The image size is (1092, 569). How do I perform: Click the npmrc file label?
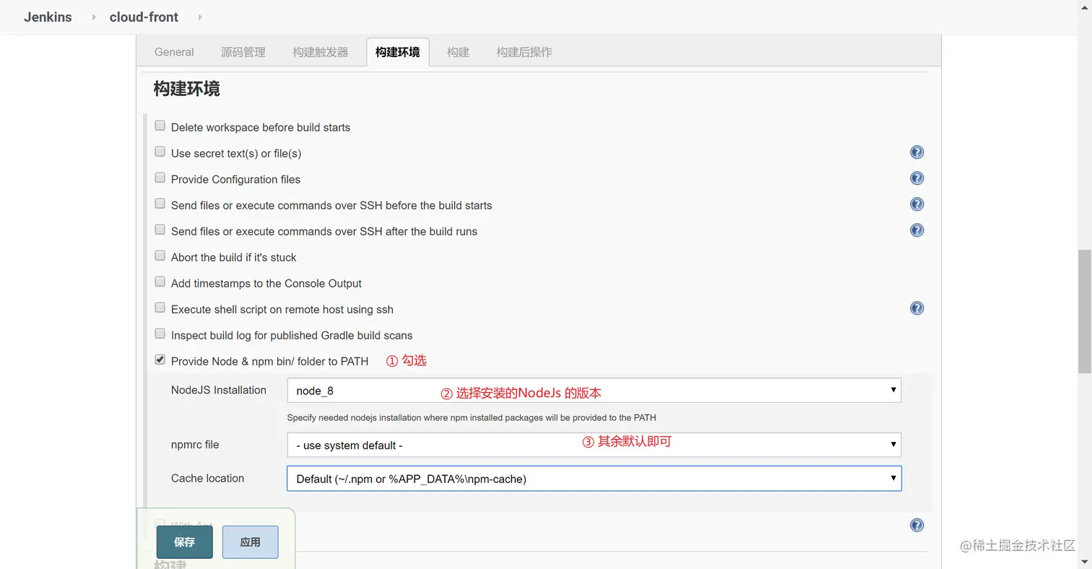click(195, 445)
